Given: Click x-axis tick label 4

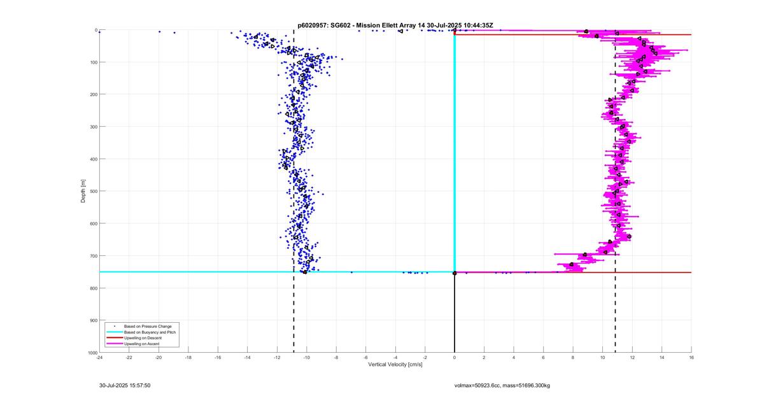Looking at the screenshot, I should pyautogui.click(x=514, y=357).
